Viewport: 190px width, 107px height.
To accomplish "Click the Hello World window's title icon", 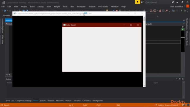I will click(64, 25).
